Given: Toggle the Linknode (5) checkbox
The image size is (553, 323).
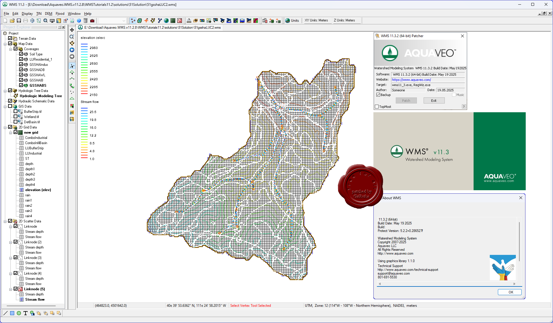Looking at the screenshot, I should pyautogui.click(x=16, y=289).
